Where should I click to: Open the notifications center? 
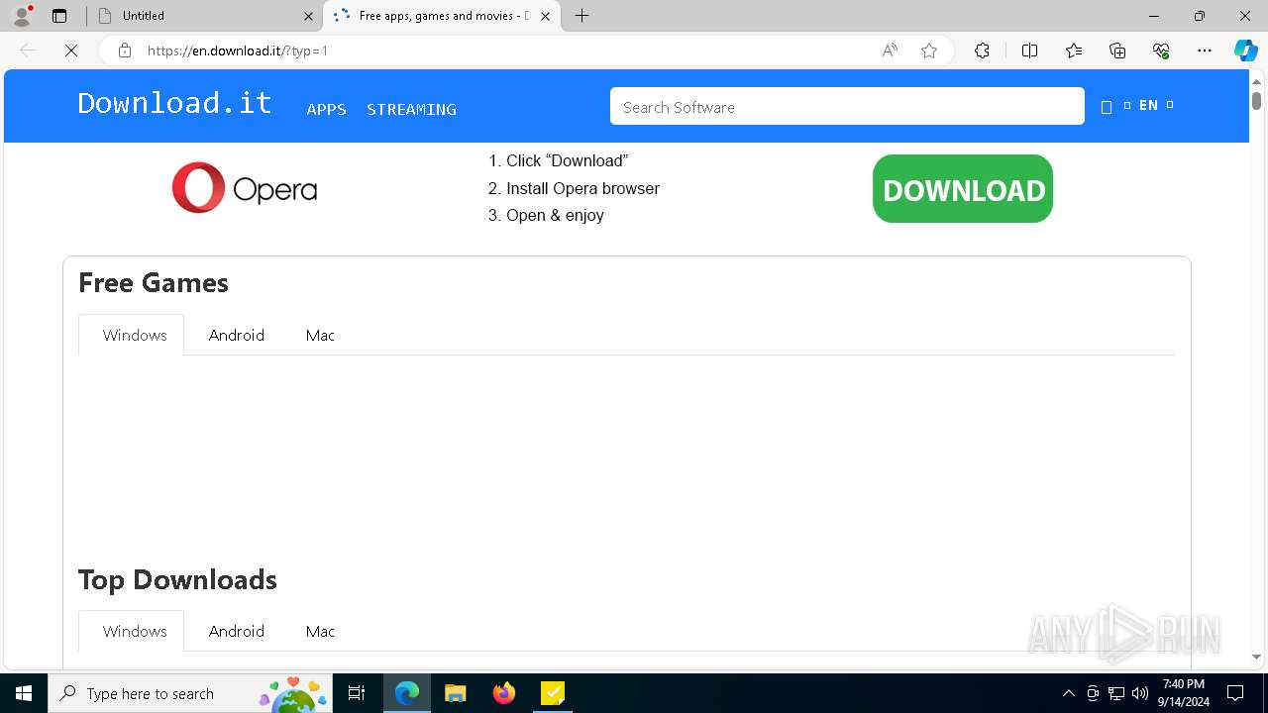point(1235,693)
